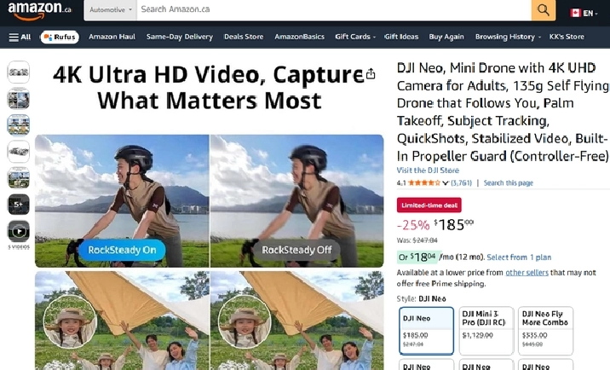This screenshot has height=370, width=610.
Task: Select the DJI Neo style option
Action: pyautogui.click(x=426, y=330)
